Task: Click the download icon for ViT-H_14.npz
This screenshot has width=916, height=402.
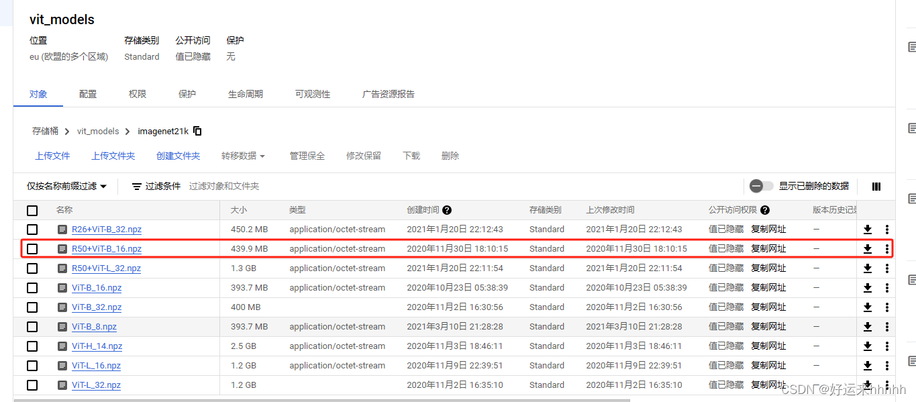Action: 867,346
